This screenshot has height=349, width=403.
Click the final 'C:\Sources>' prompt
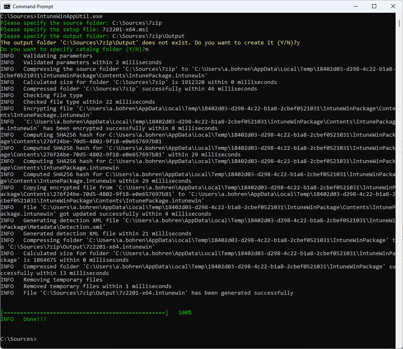click(x=19, y=339)
